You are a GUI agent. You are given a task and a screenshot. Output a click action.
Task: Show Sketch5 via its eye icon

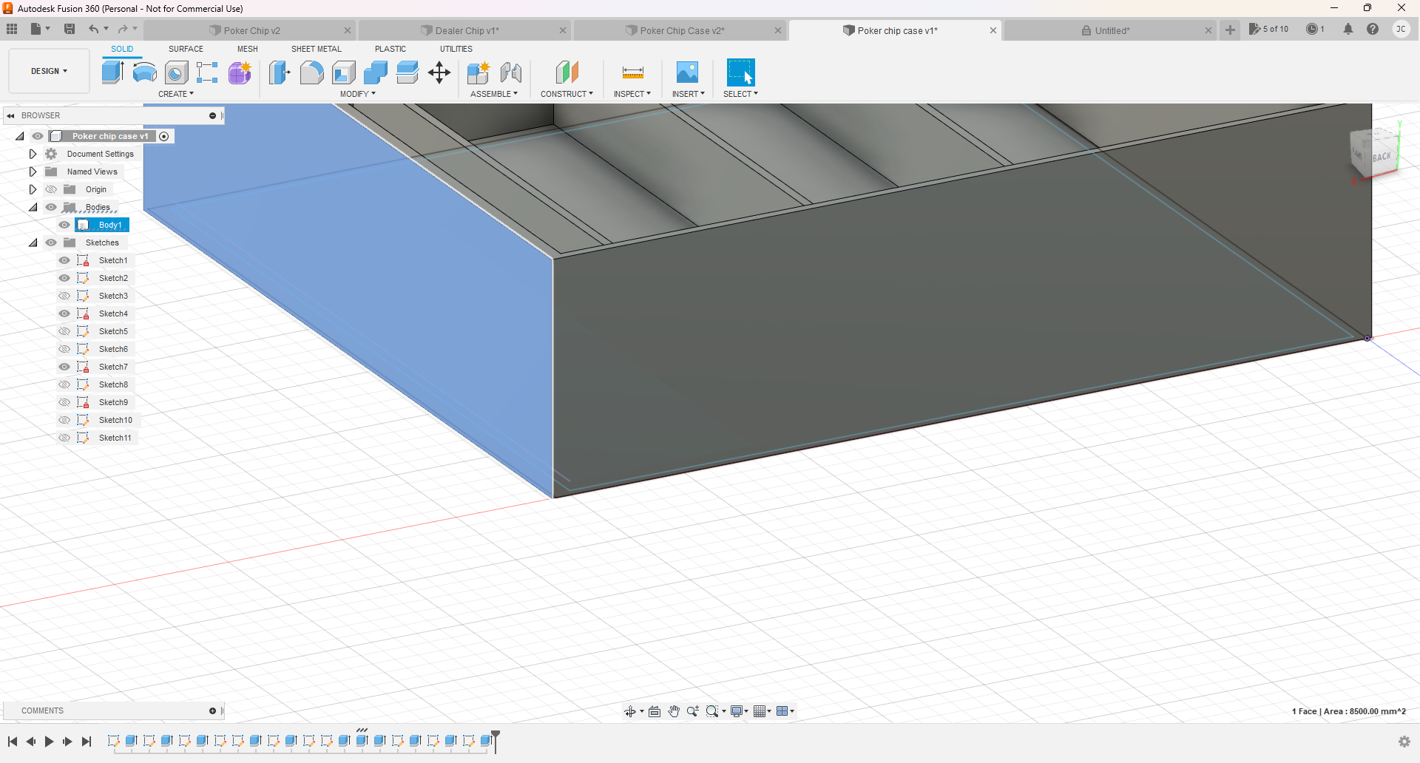click(64, 331)
